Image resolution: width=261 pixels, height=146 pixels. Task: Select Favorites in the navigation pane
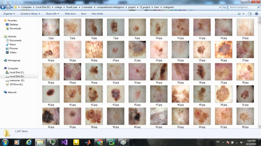[12, 20]
